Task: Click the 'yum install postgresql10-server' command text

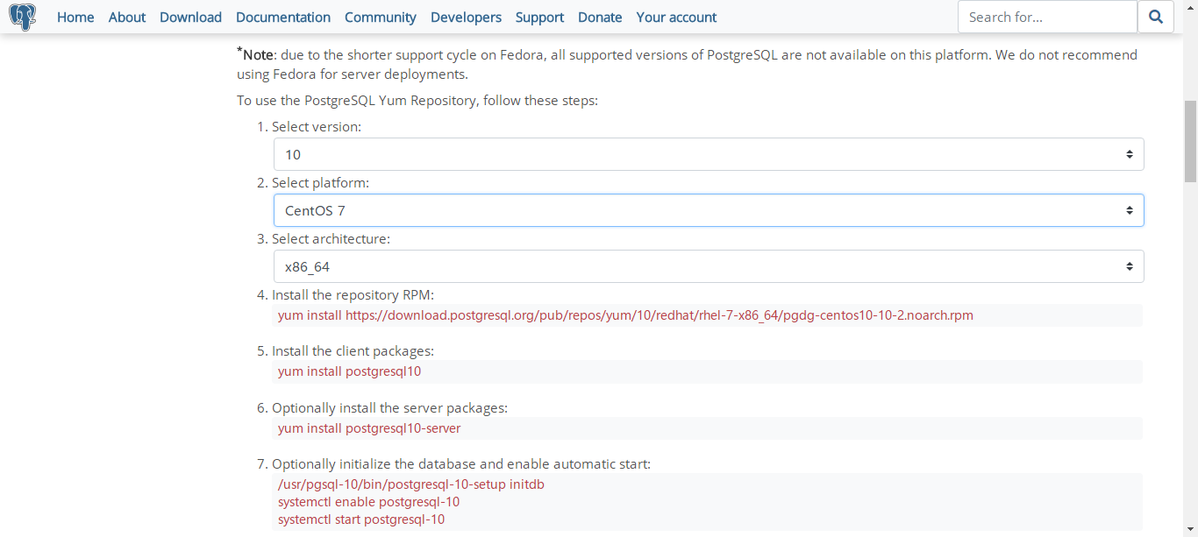Action: [369, 428]
